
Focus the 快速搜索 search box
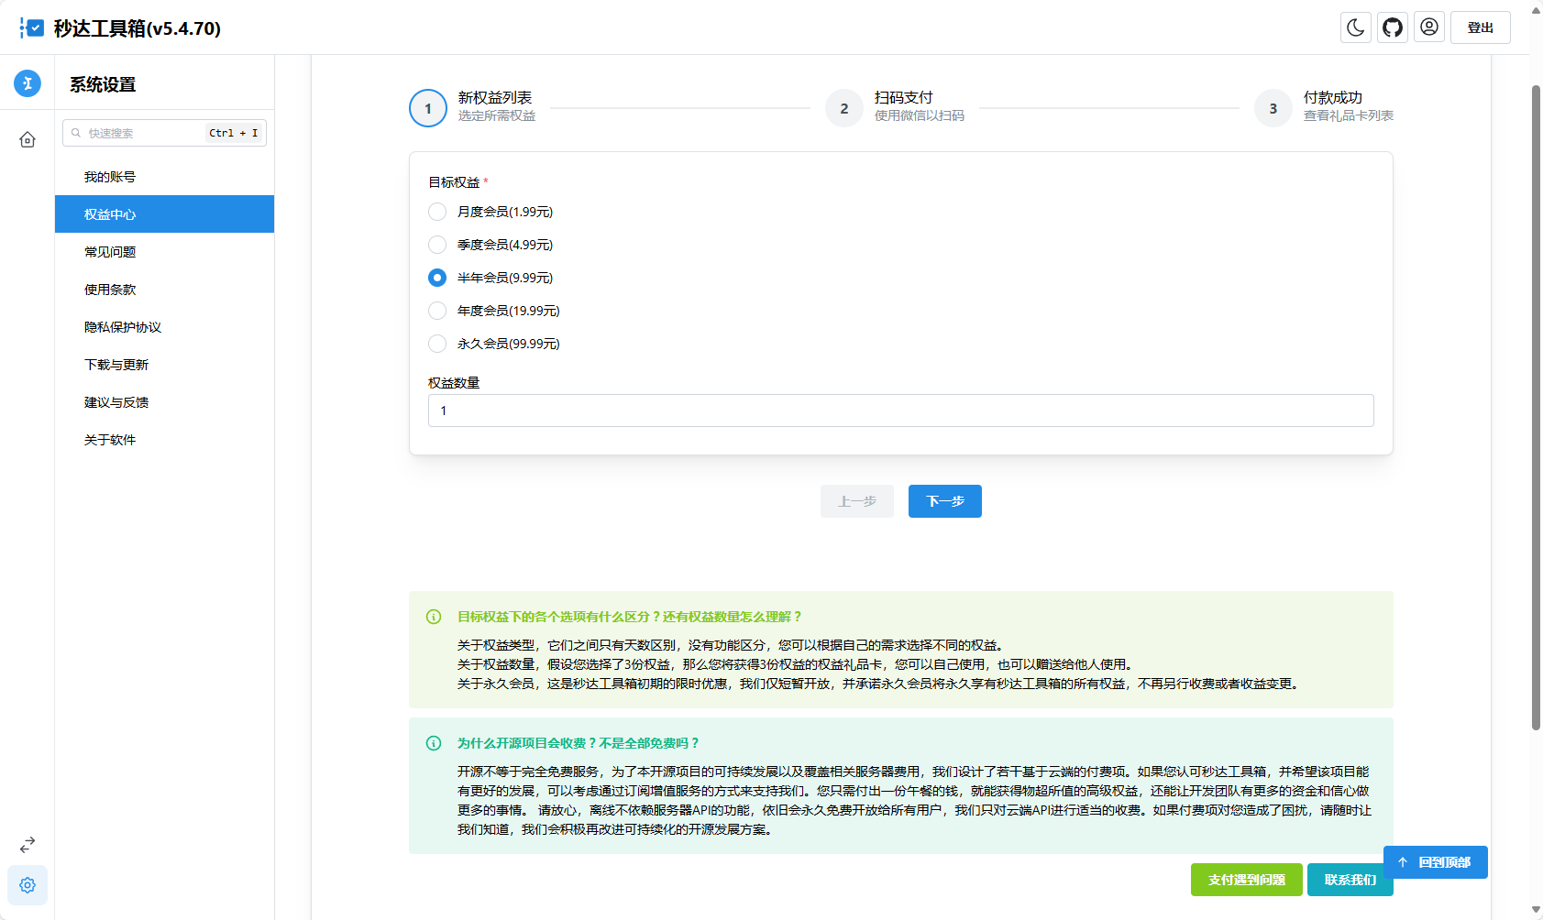click(x=164, y=133)
